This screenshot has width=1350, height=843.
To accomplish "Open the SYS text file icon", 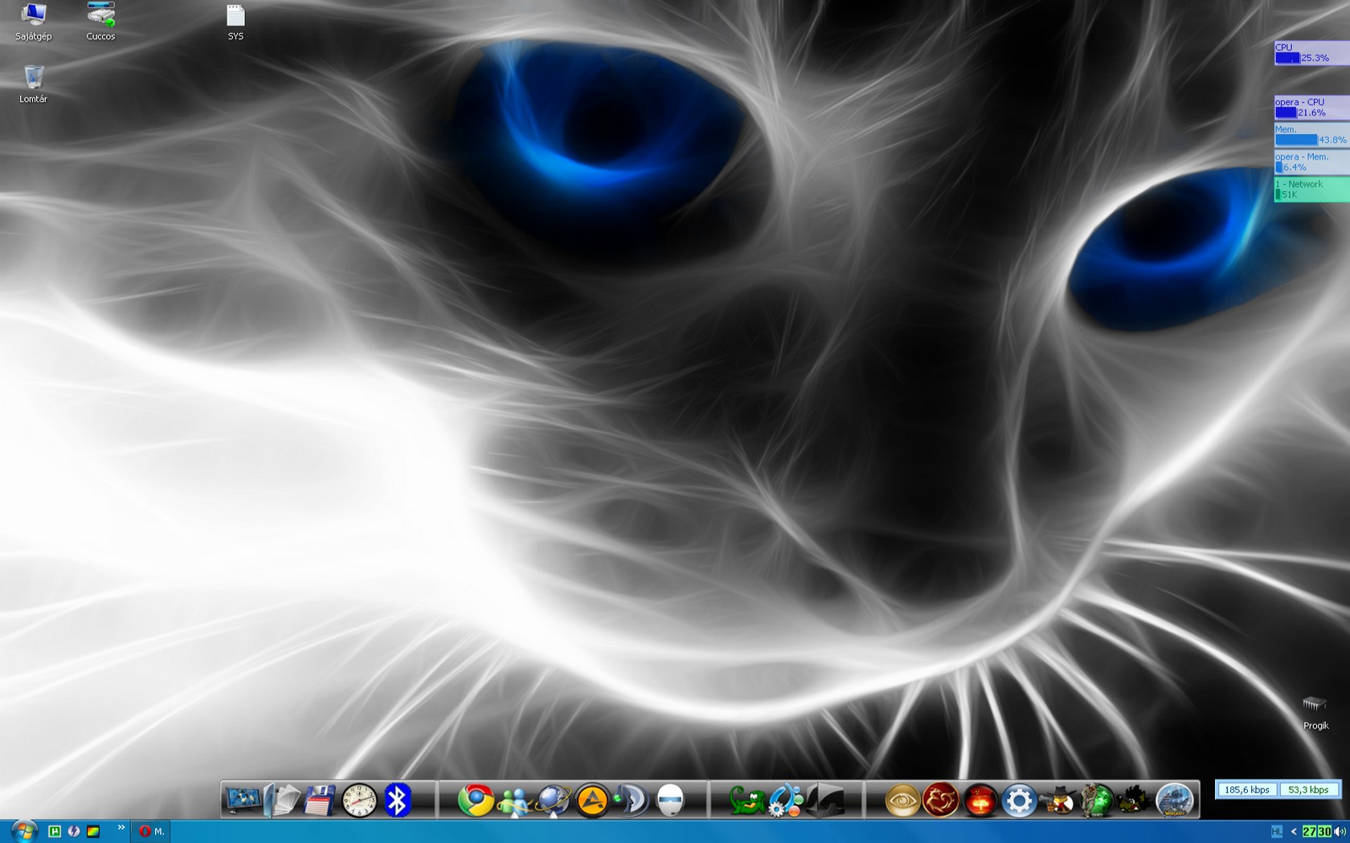I will [x=235, y=22].
